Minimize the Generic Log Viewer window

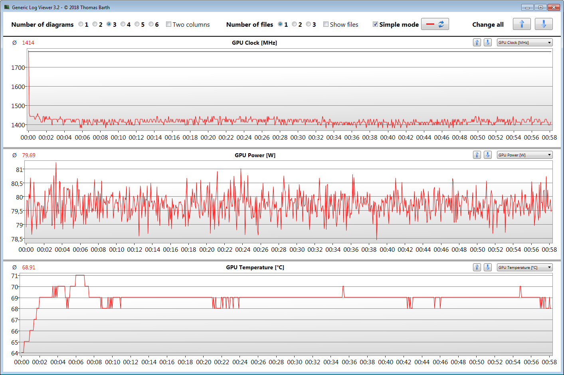click(x=527, y=7)
